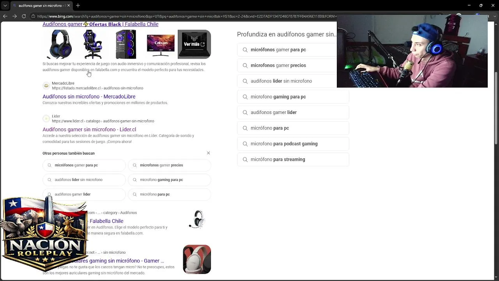Select 'microfono gaming para pc' in the Profundiza sidebar
The image size is (499, 281).
tap(293, 97)
